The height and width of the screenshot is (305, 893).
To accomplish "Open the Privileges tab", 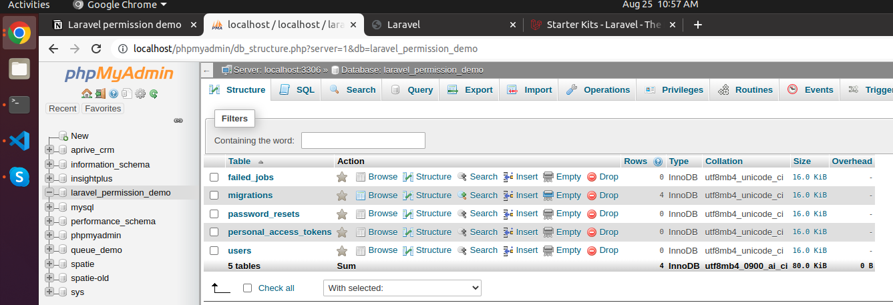I will click(674, 89).
